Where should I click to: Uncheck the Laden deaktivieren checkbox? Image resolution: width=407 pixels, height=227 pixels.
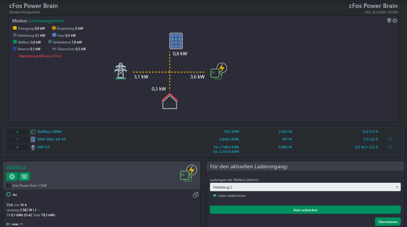[x=215, y=195]
